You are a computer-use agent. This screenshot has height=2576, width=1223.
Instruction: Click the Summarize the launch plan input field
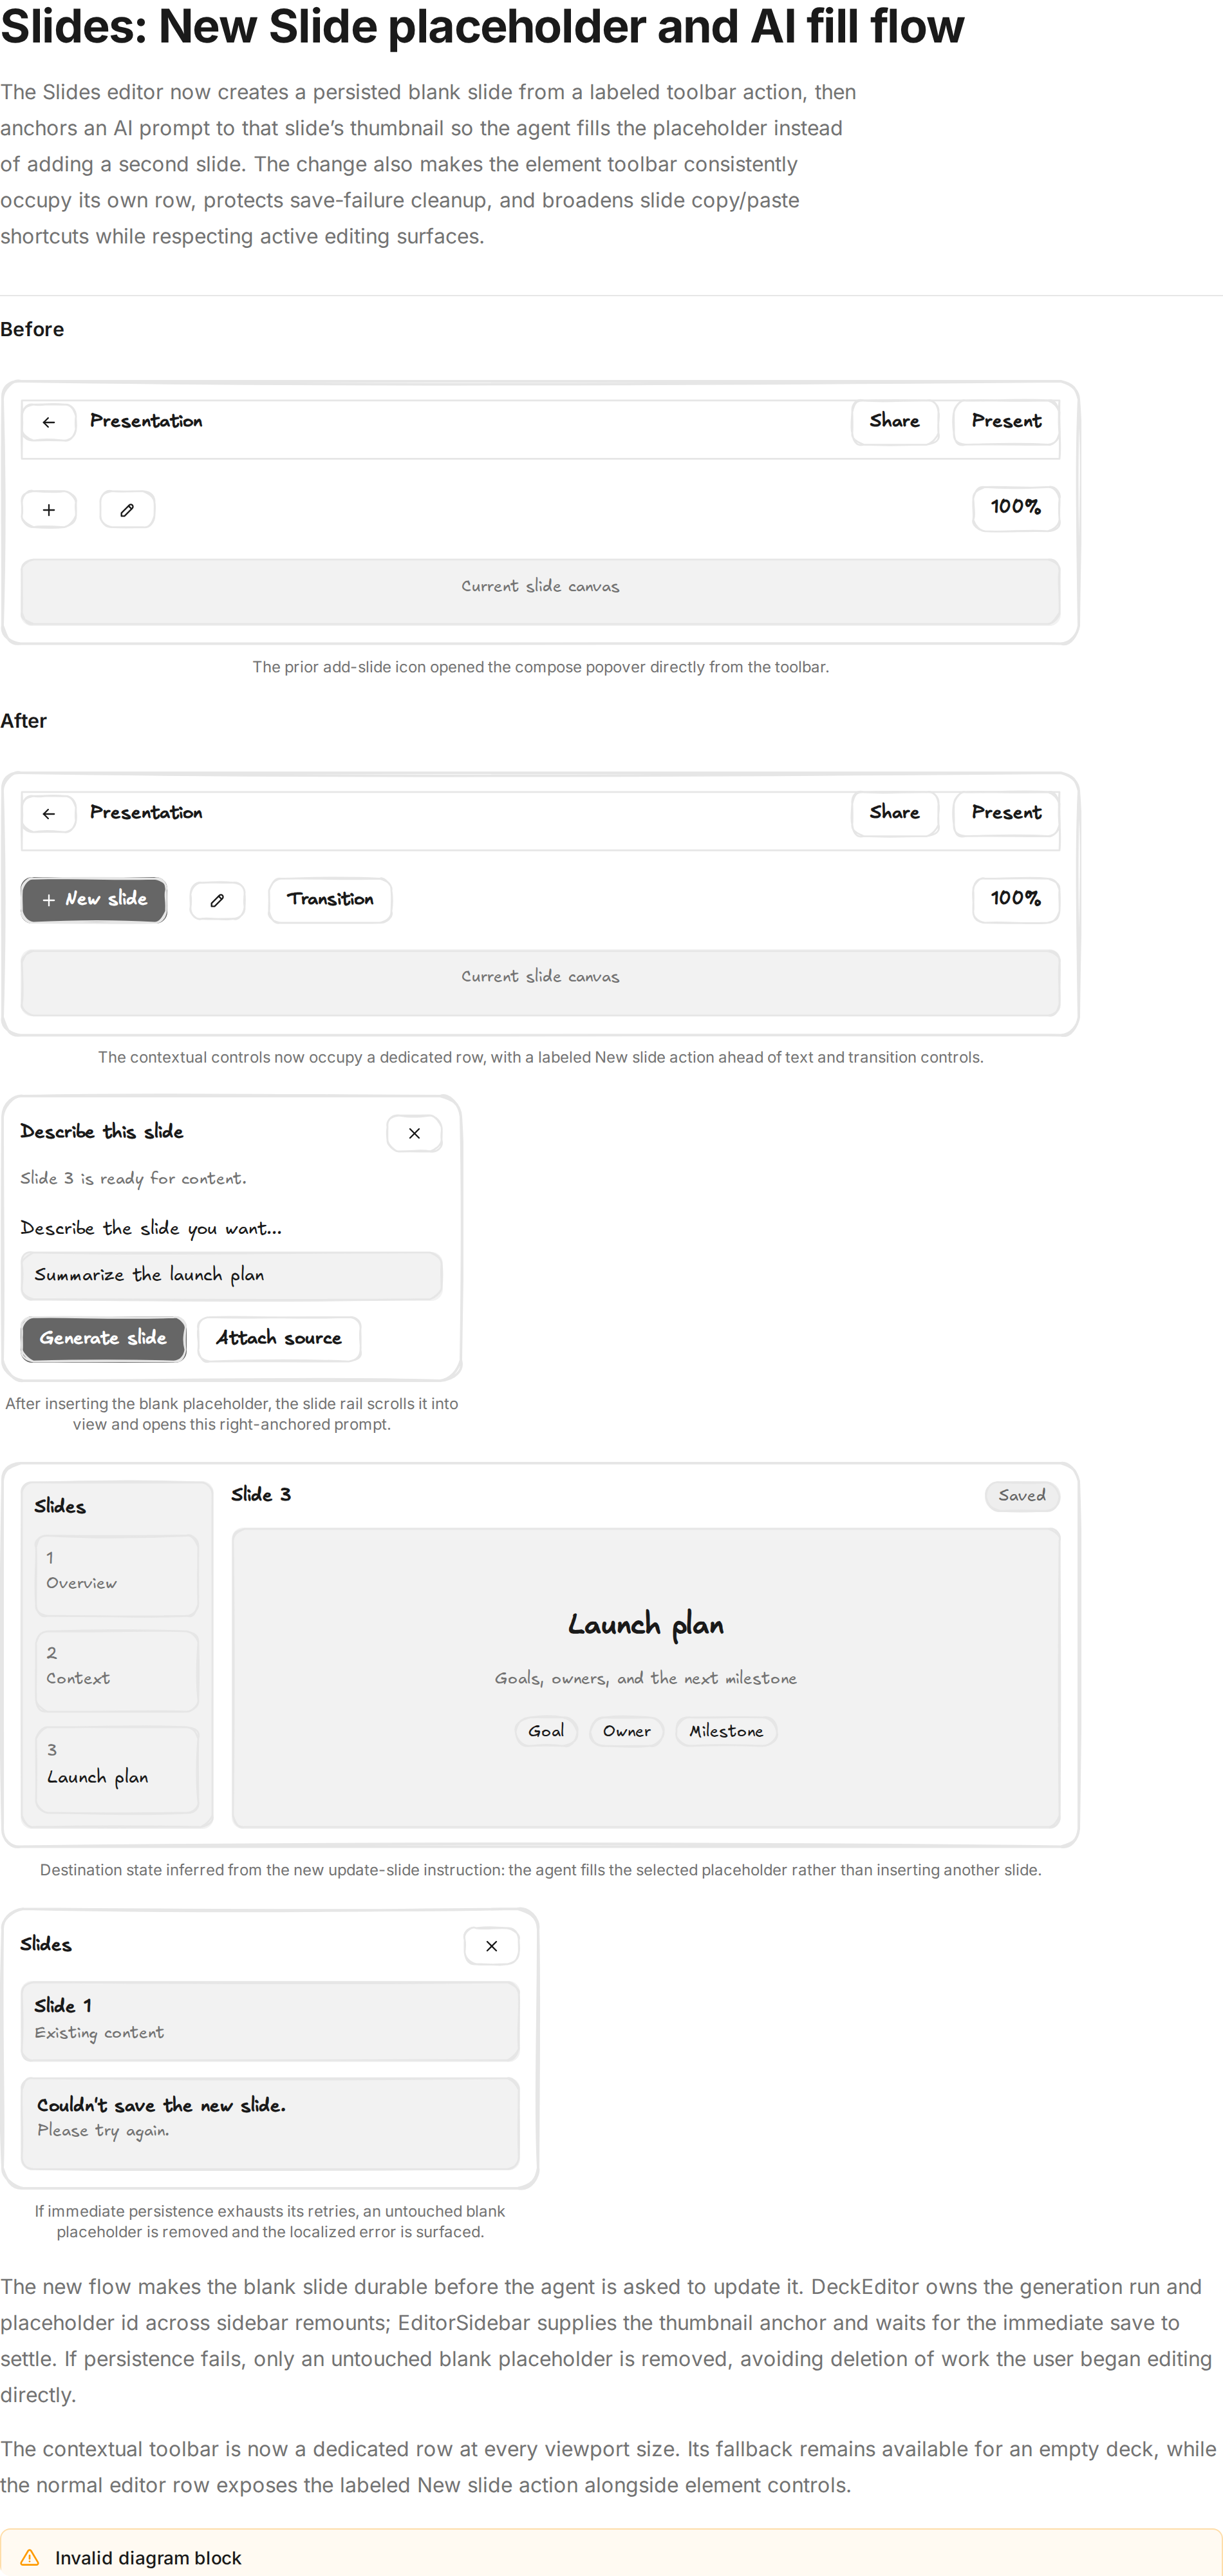(x=232, y=1276)
